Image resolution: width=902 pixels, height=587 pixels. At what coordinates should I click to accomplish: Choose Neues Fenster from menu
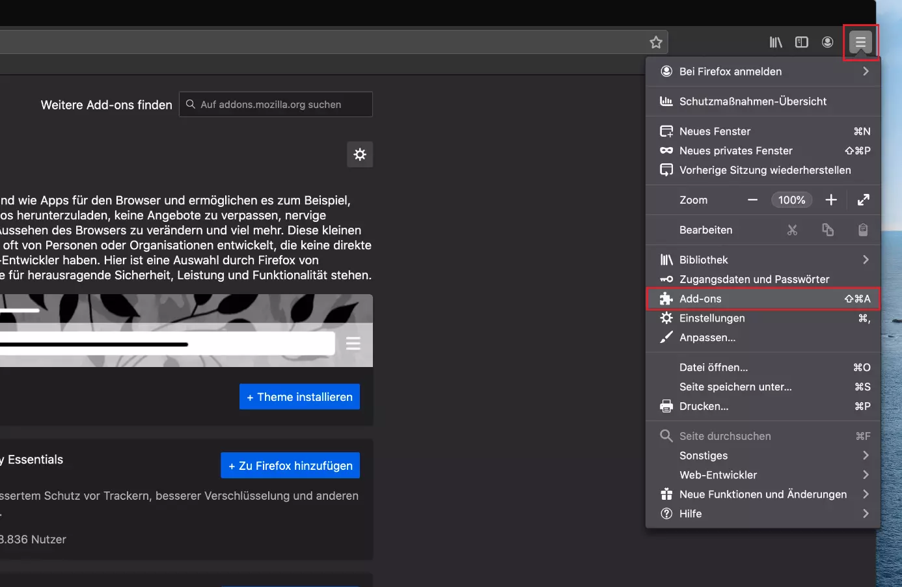click(x=763, y=131)
